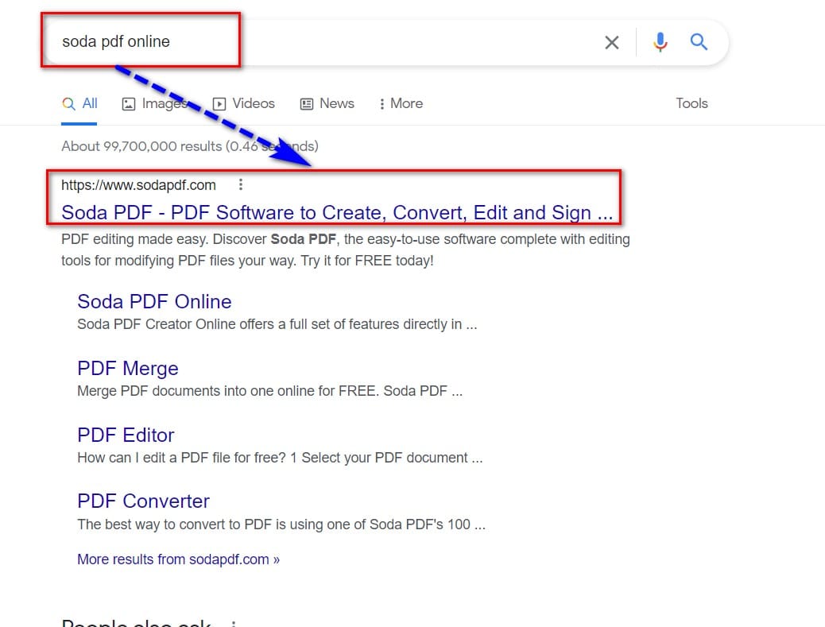Image resolution: width=825 pixels, height=627 pixels.
Task: Open the Videos tab
Action: [244, 103]
